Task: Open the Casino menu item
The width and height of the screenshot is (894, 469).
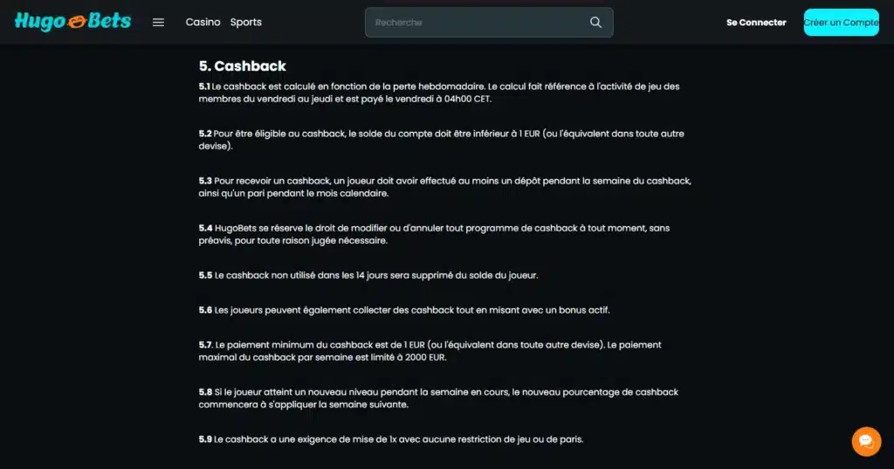Action: click(203, 23)
